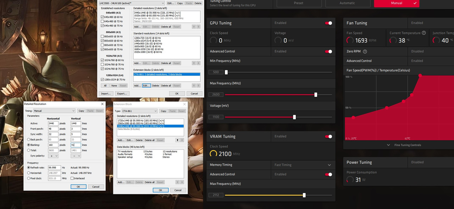This screenshot has height=209, width=454.
Task: Select the Pixel clock radio button
Action: point(28,178)
